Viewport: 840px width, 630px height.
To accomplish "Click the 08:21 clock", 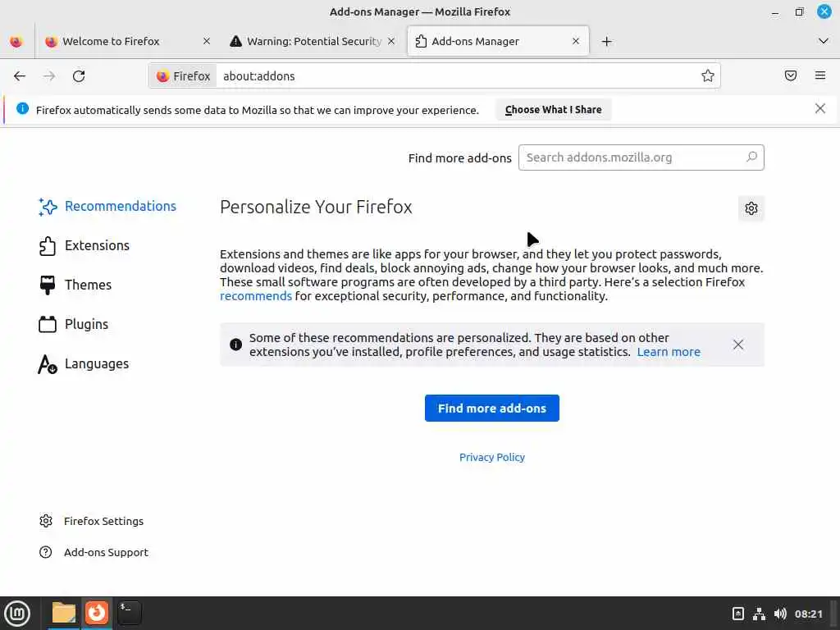I will (x=808, y=614).
